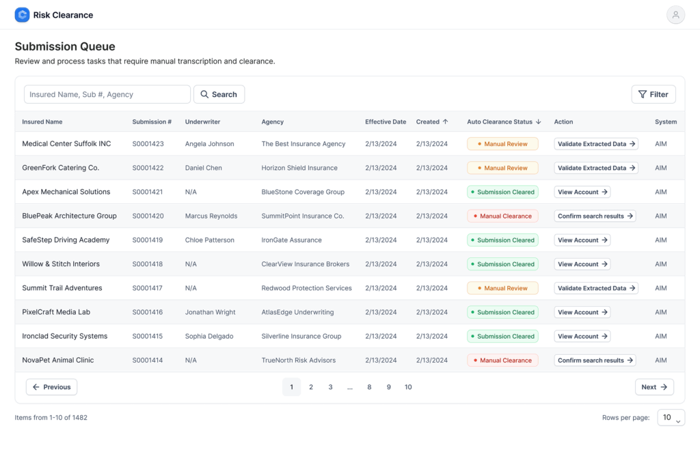Click Manual Clearance status badge for NovaPet

click(x=502, y=360)
